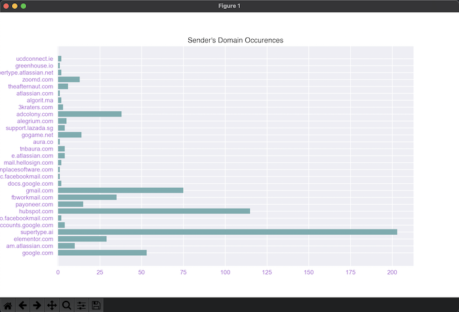Select the Pan axes tool
The width and height of the screenshot is (459, 312).
point(52,305)
